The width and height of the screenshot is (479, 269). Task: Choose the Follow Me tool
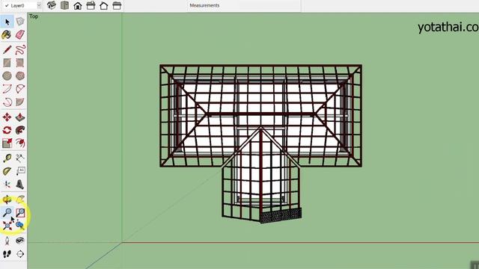click(20, 130)
